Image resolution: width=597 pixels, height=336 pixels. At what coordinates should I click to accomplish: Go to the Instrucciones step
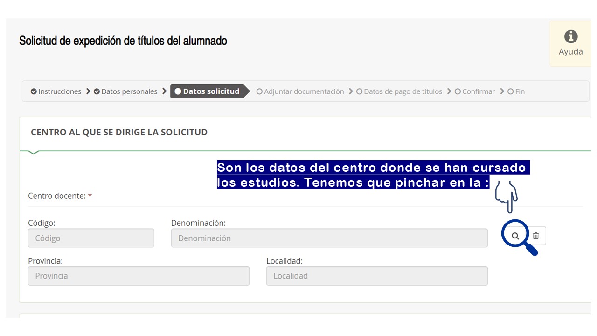click(56, 91)
